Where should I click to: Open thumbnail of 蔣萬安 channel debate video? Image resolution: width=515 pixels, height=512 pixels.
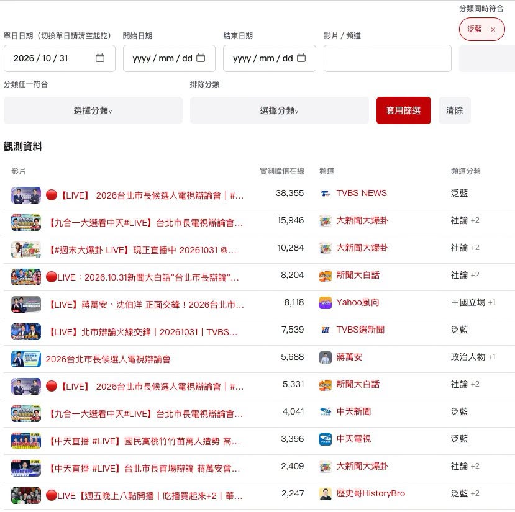tap(26, 359)
